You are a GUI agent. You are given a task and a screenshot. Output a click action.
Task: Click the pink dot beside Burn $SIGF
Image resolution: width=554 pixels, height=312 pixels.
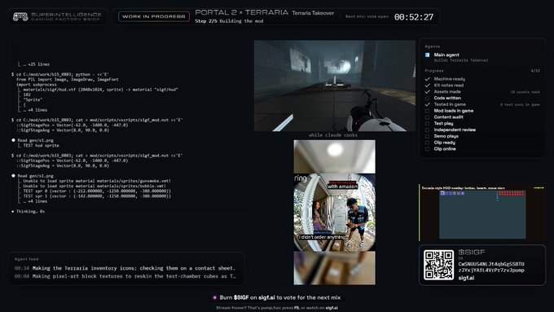[x=214, y=297]
